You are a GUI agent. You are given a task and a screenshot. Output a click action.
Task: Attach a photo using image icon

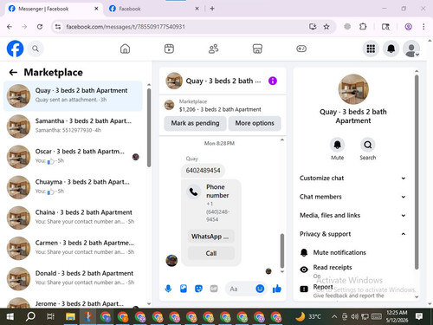(184, 289)
